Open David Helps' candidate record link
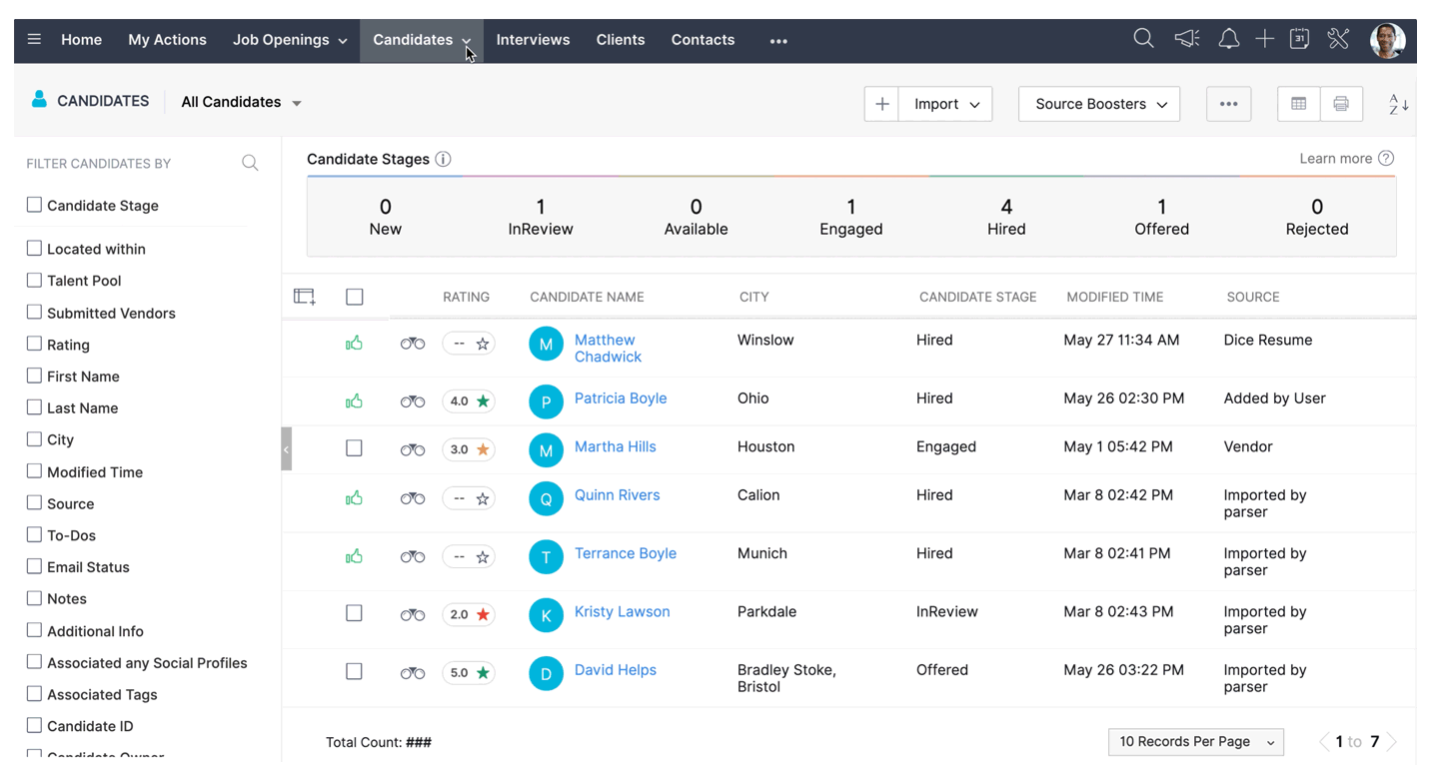 click(x=616, y=669)
